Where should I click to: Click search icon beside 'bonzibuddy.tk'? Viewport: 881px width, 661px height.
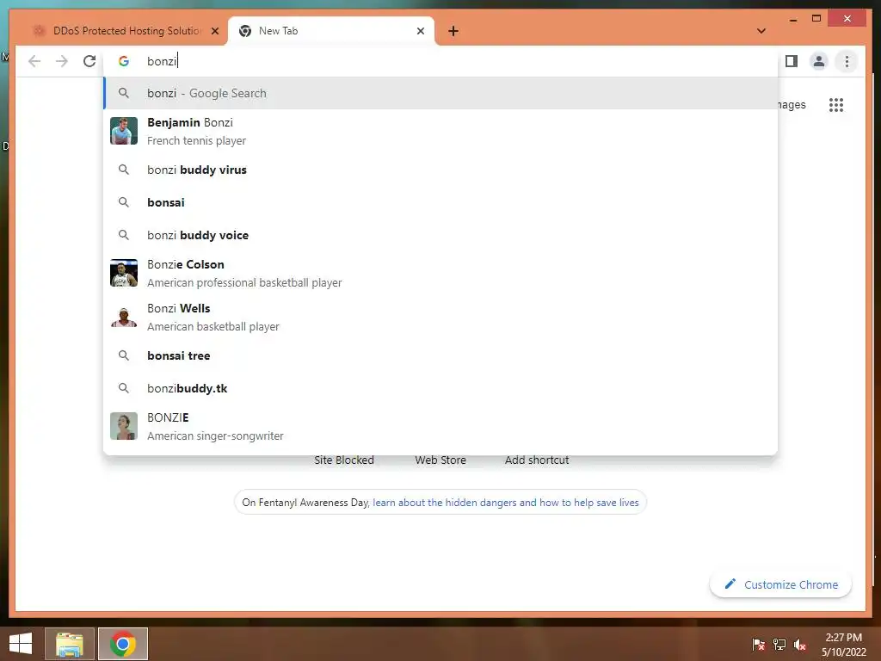pos(124,388)
